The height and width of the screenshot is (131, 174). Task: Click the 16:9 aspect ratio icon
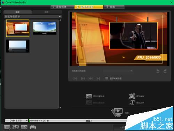(24, 127)
